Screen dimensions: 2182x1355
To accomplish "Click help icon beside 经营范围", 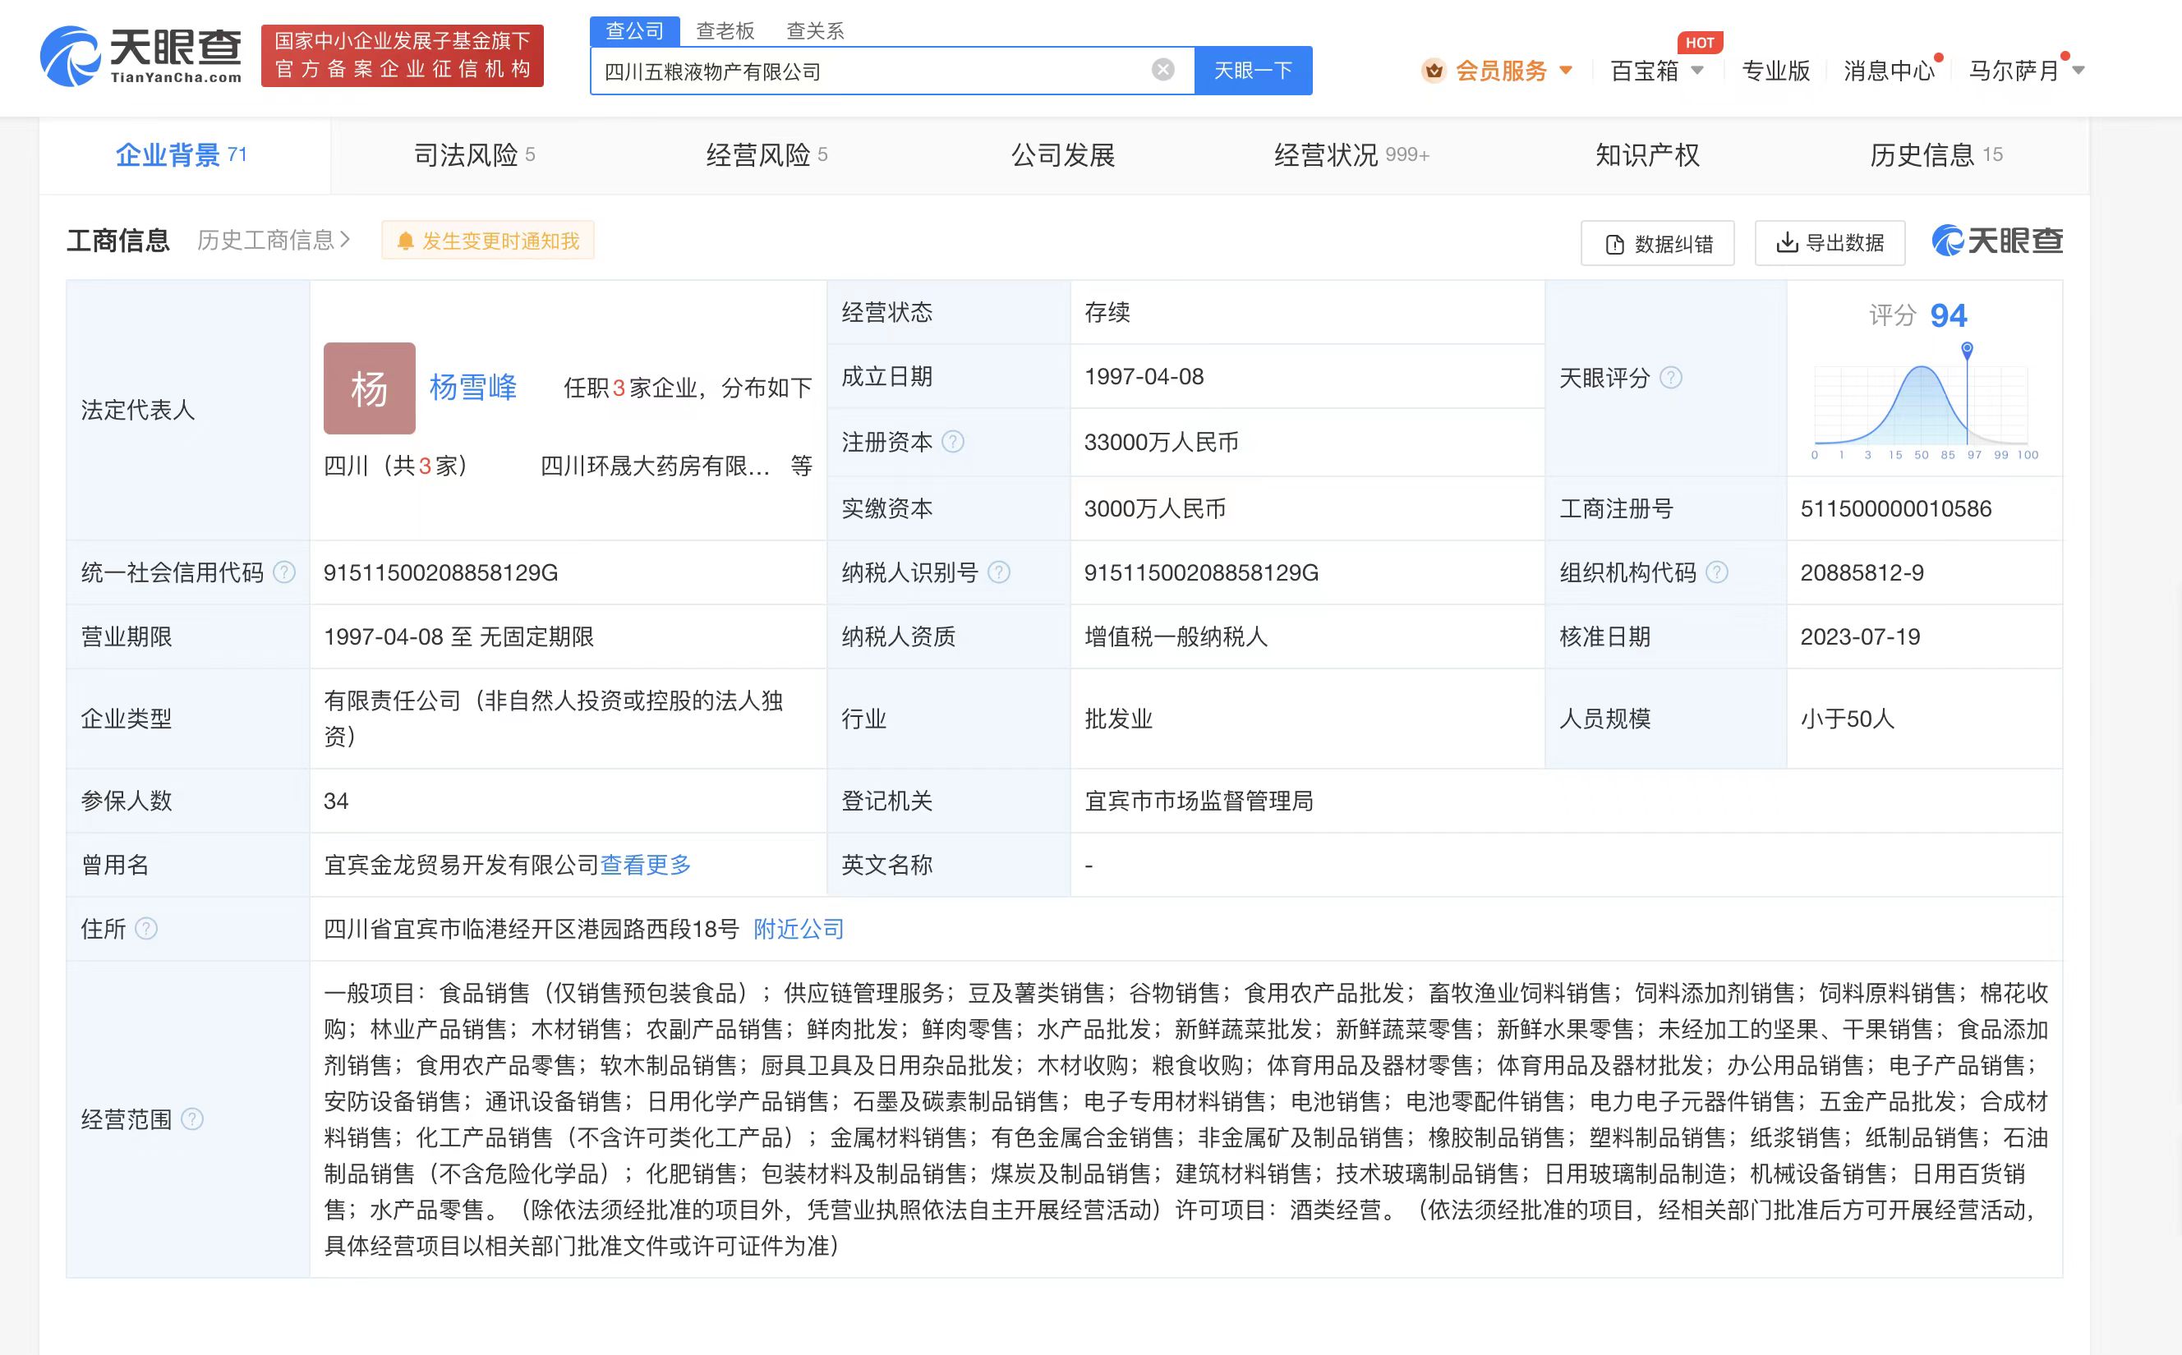I will [193, 1118].
